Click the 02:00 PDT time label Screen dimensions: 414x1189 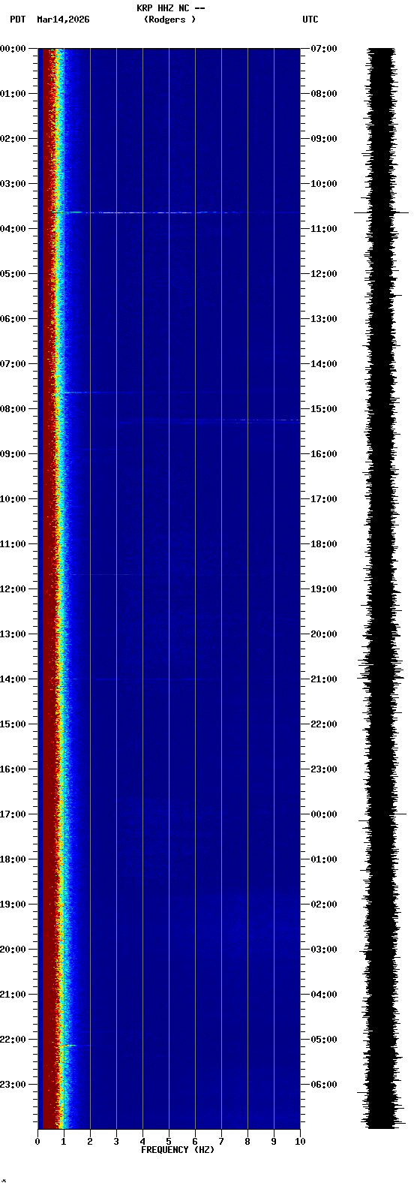[x=13, y=139]
